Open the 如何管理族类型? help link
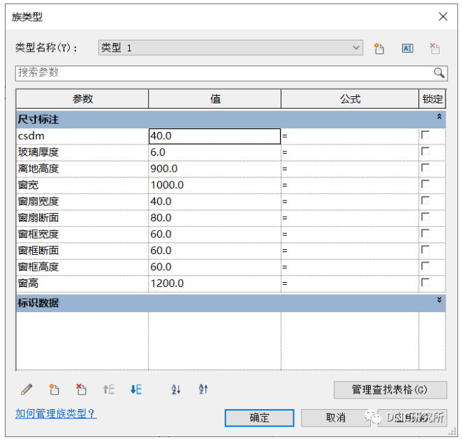The height and width of the screenshot is (442, 463). pyautogui.click(x=56, y=413)
